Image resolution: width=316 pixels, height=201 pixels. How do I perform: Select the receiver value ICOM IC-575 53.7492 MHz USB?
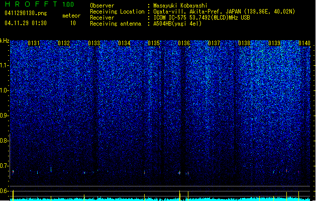201,18
